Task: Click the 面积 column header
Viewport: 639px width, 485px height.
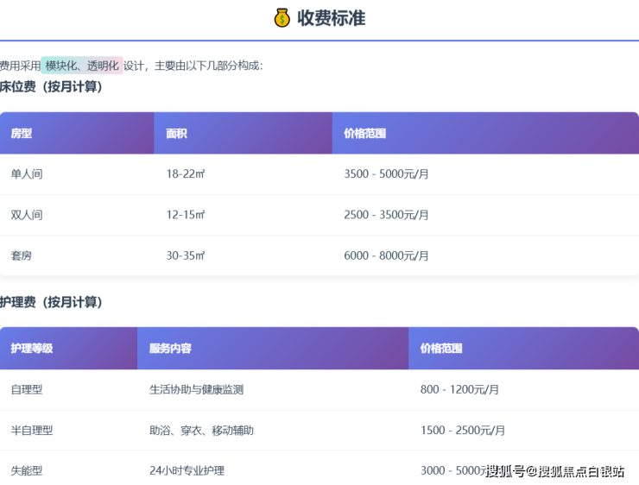Action: click(x=176, y=134)
